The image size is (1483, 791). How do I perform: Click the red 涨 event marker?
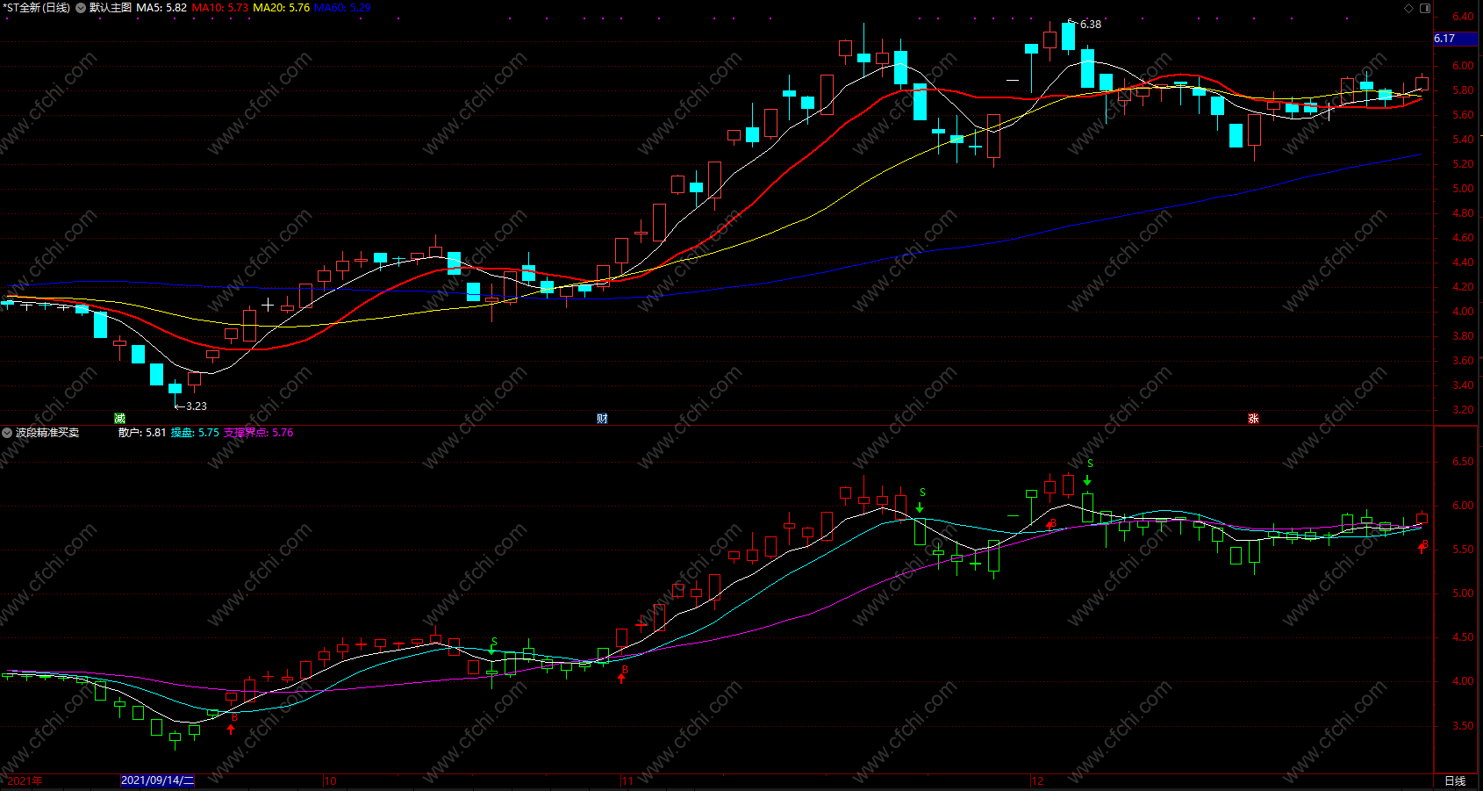(1253, 419)
